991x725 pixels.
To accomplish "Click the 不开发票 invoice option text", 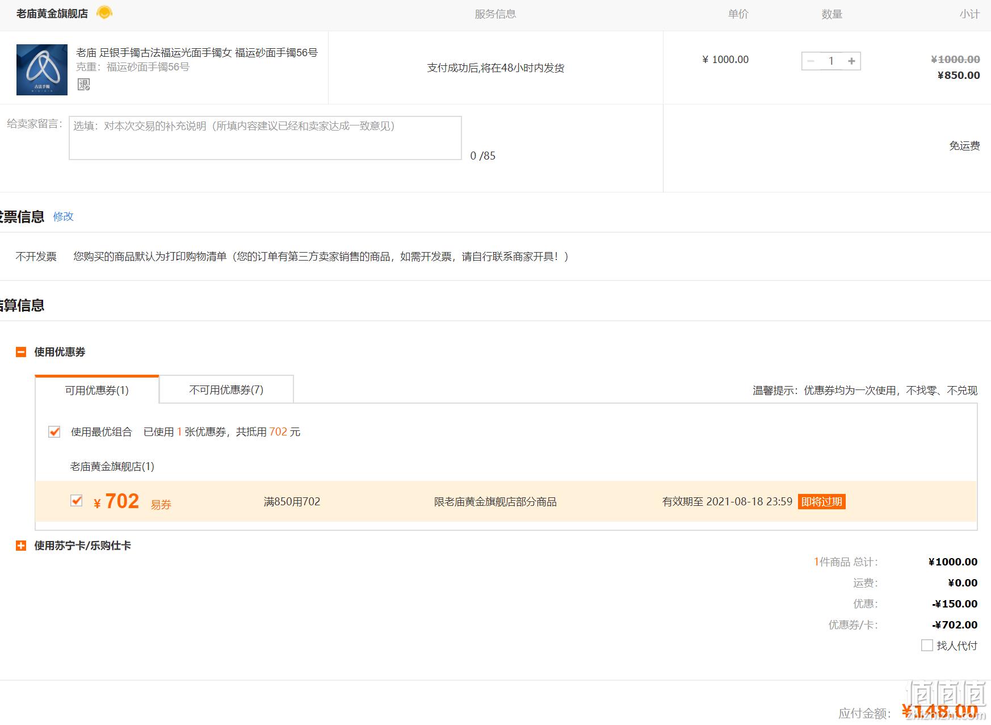I will [36, 257].
